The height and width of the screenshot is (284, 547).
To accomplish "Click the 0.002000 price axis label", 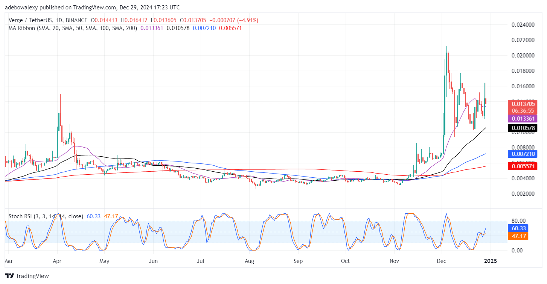I will [x=523, y=194].
